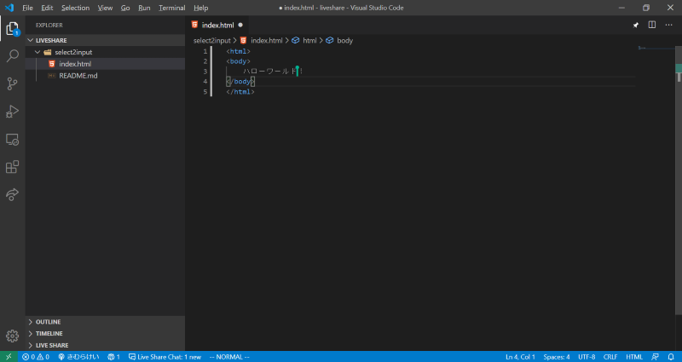Viewport: 682px width, 362px height.
Task: Open the View menu
Action: tap(105, 8)
